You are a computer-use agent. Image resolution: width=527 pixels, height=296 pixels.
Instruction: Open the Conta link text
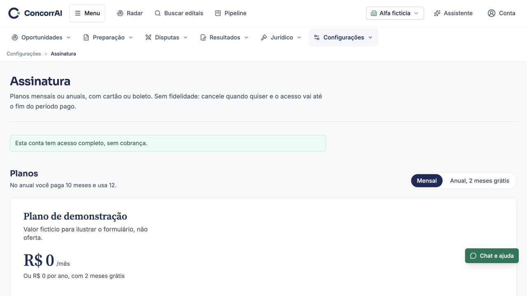coord(507,13)
